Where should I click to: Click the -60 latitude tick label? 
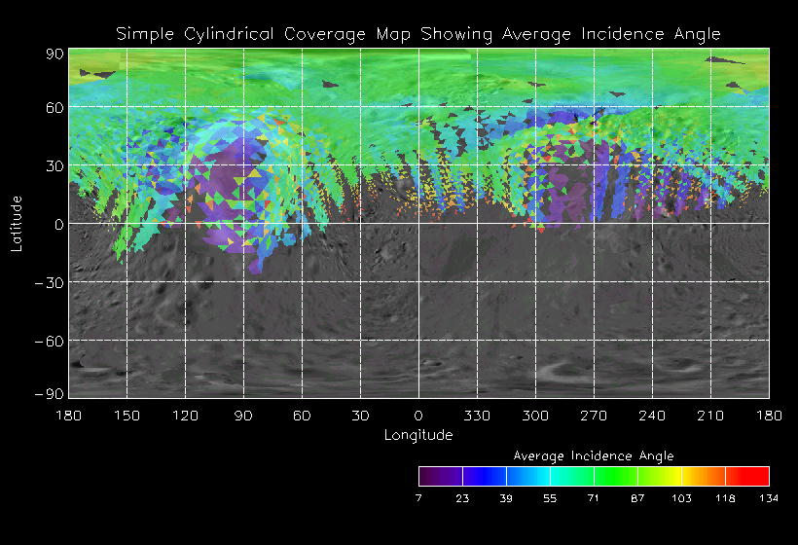pyautogui.click(x=51, y=341)
